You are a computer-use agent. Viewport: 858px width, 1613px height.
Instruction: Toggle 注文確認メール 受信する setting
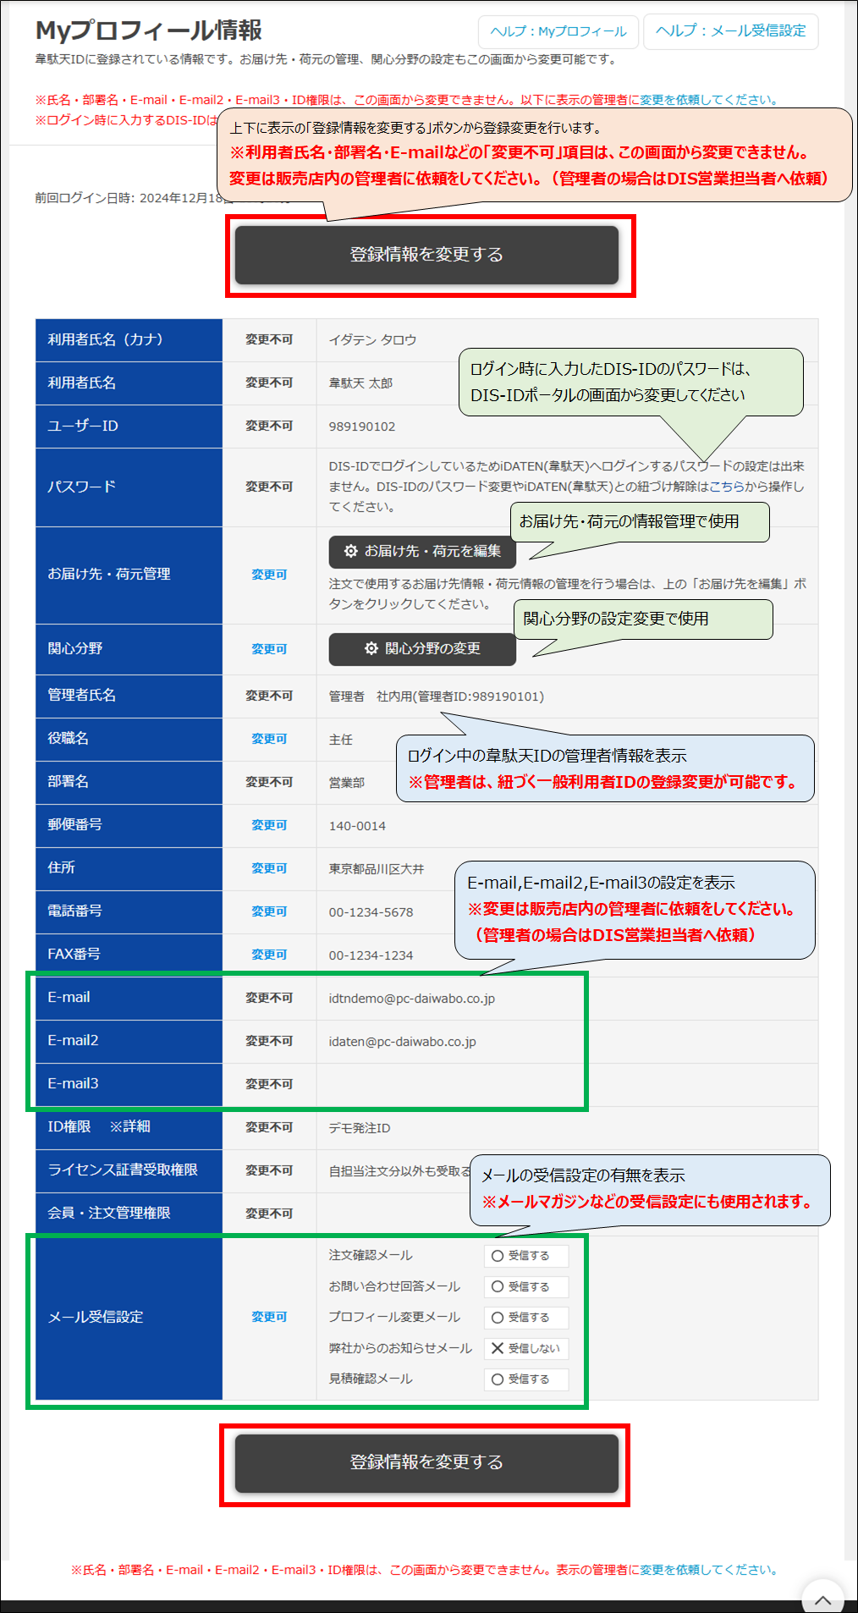coord(526,1256)
